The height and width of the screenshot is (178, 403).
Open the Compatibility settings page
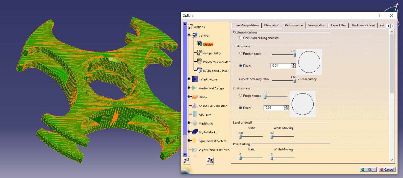click(213, 53)
